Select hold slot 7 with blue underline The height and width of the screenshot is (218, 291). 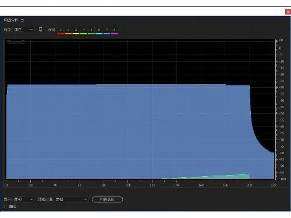point(107,30)
